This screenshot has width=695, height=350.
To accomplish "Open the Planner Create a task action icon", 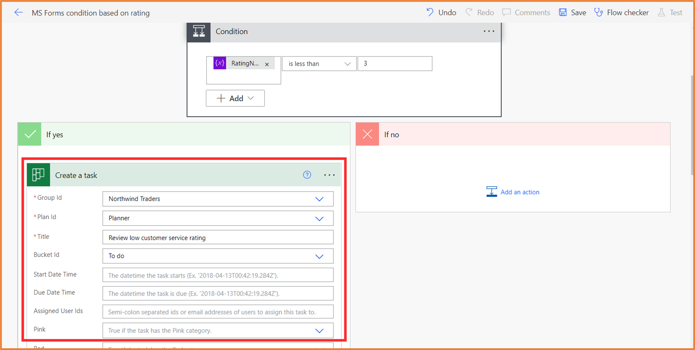I will (38, 175).
